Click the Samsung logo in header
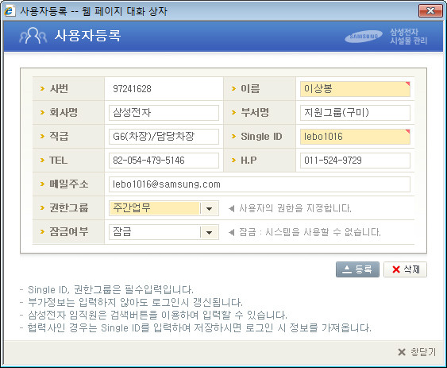 tap(364, 37)
